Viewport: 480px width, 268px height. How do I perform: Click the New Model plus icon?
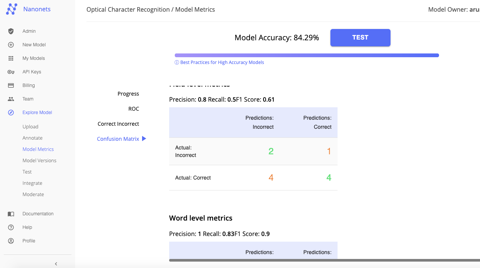[11, 45]
